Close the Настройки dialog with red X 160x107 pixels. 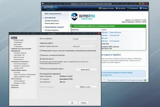click(x=99, y=33)
